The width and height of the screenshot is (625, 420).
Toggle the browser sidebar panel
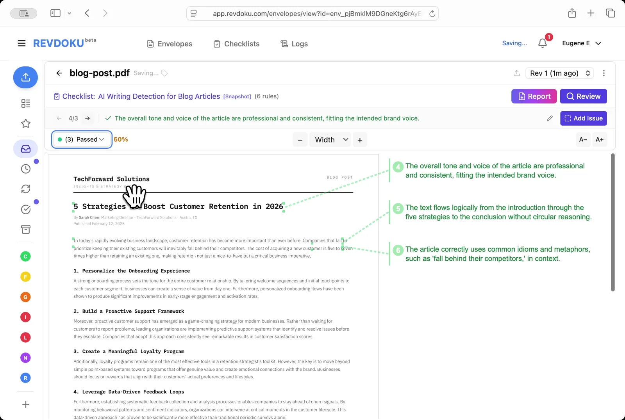(x=55, y=13)
